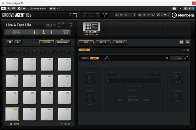Show the keyboard editor icon
196x130 pixels.
[182, 42]
